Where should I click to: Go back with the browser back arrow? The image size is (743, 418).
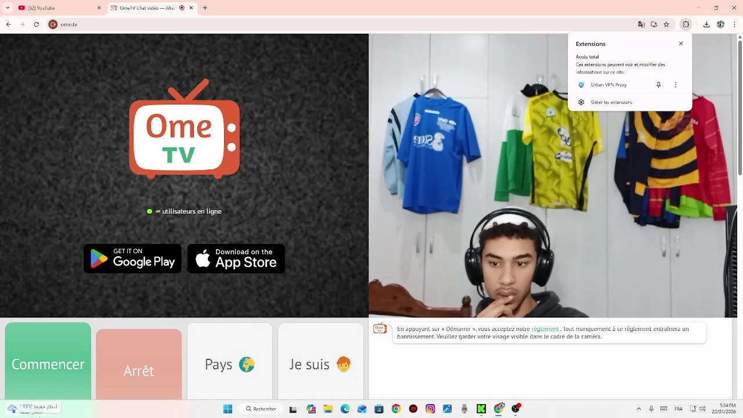pyautogui.click(x=8, y=24)
